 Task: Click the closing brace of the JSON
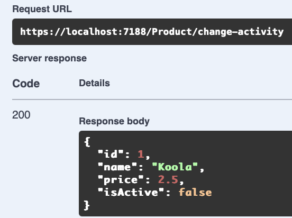click(87, 205)
